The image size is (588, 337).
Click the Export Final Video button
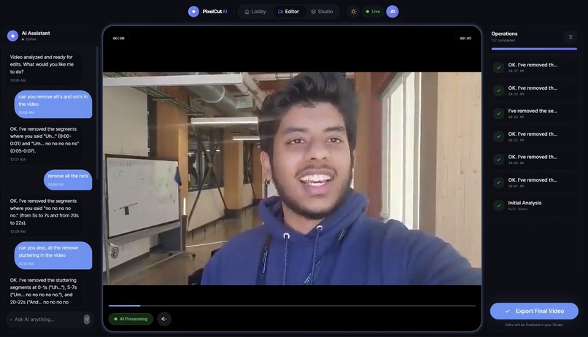534,311
